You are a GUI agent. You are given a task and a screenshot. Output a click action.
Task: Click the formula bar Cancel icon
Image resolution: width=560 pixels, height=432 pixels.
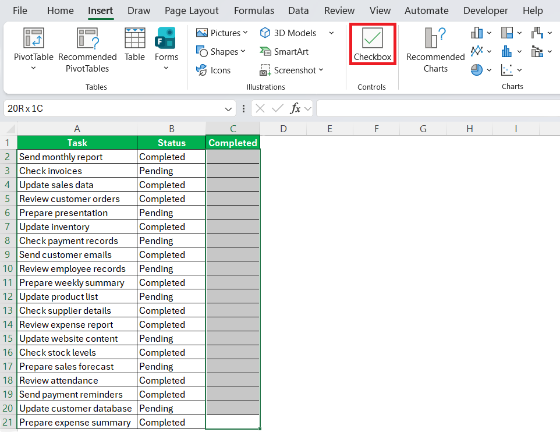[260, 108]
